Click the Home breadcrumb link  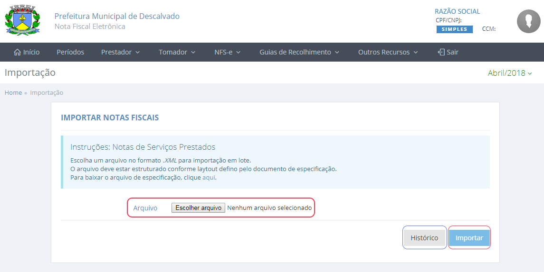click(13, 92)
